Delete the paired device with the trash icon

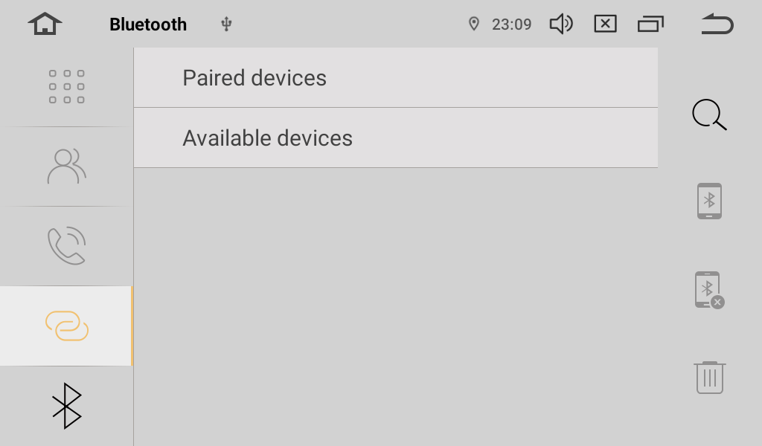click(x=709, y=378)
